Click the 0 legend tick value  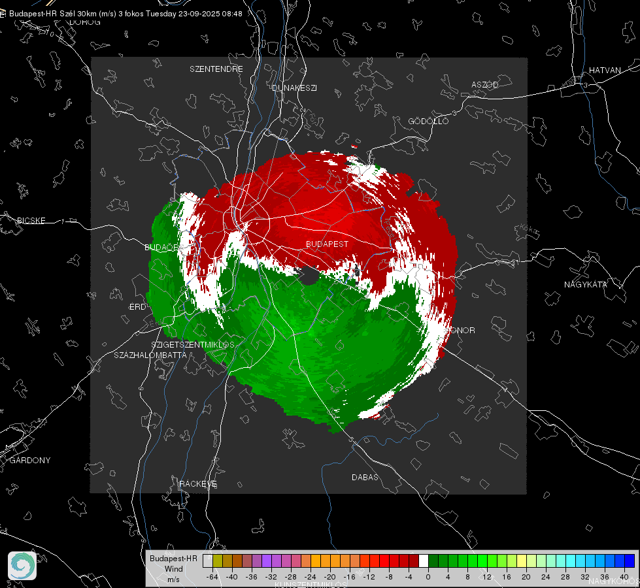coord(428,577)
